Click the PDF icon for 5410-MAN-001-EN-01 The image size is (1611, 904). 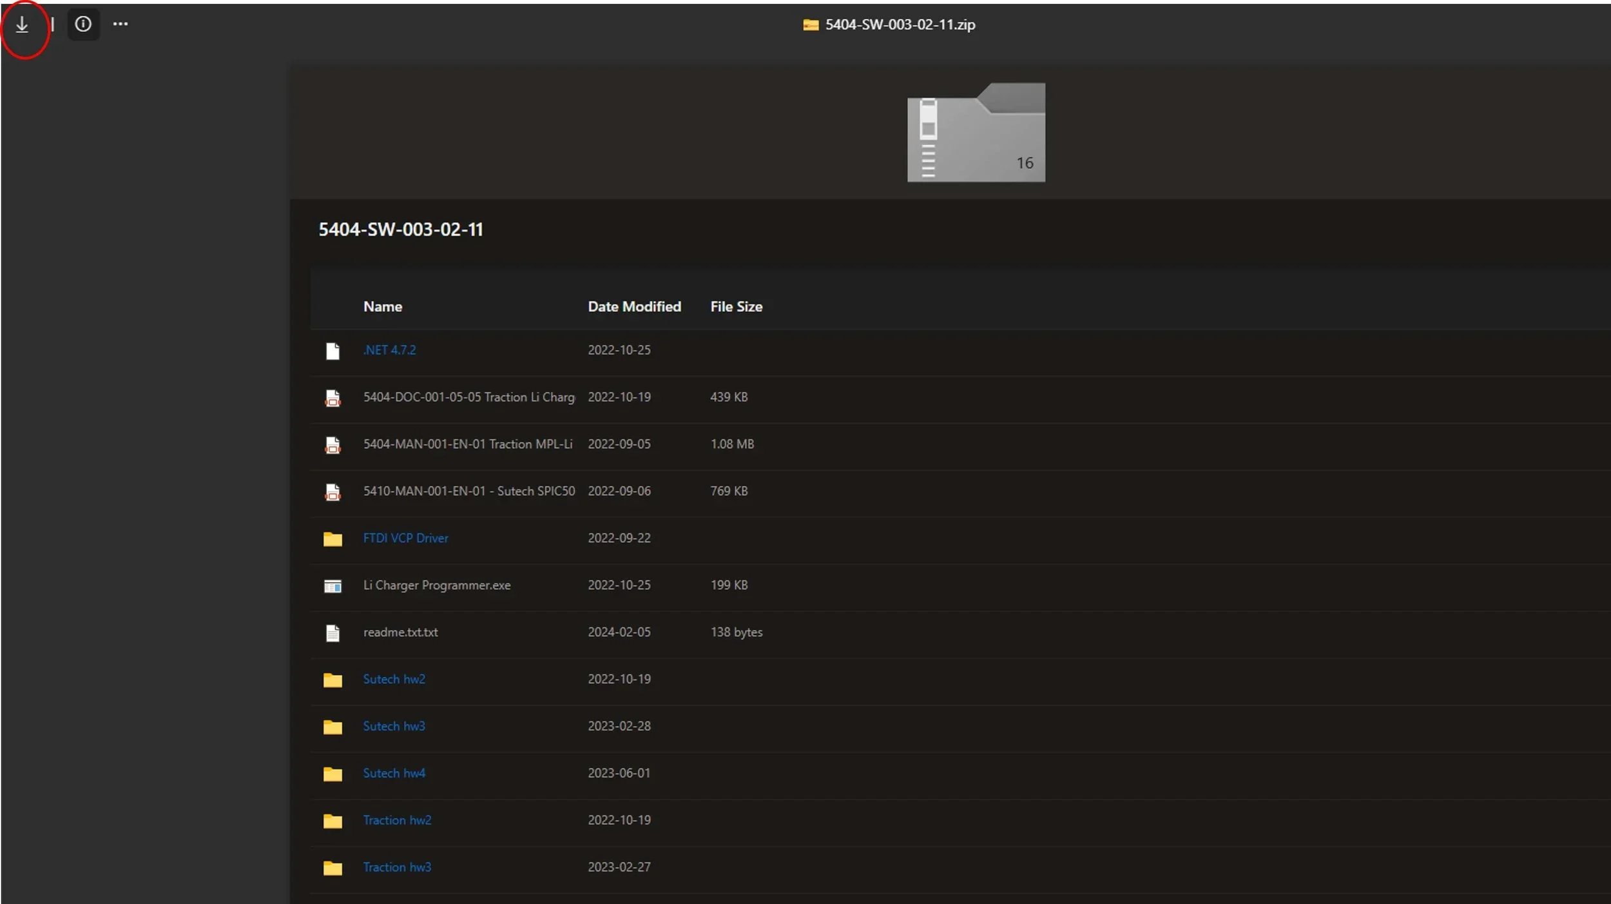point(333,492)
